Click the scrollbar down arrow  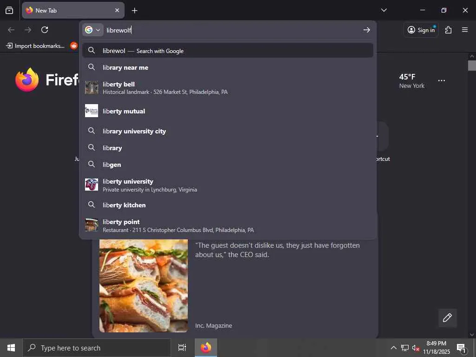tap(472, 335)
